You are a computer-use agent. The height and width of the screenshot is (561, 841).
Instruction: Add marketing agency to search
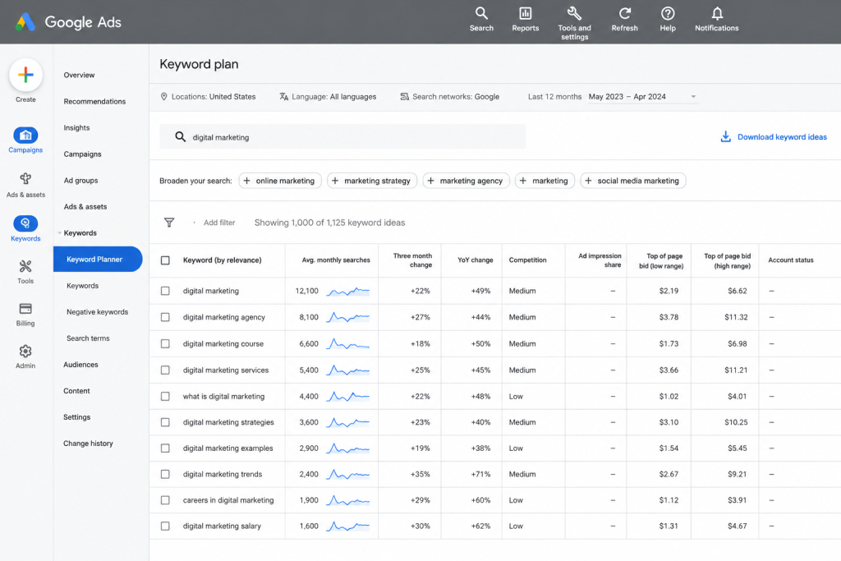pyautogui.click(x=466, y=181)
